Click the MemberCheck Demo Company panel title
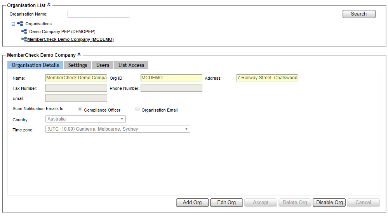 coord(41,55)
